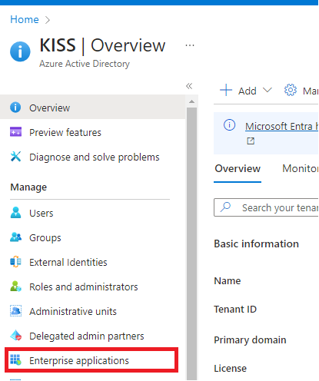
Task: Select Overview in the left menu
Action: 92,108
